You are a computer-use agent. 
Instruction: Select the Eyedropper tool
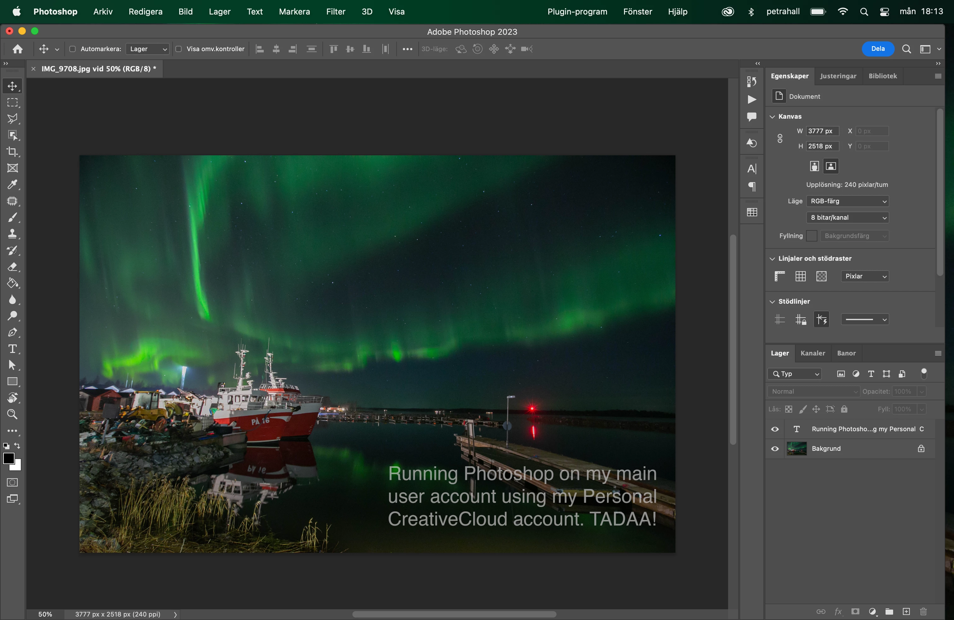point(12,184)
